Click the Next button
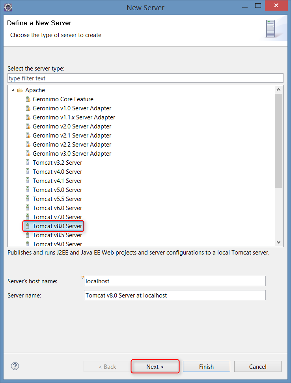The height and width of the screenshot is (383, 291). [x=155, y=366]
